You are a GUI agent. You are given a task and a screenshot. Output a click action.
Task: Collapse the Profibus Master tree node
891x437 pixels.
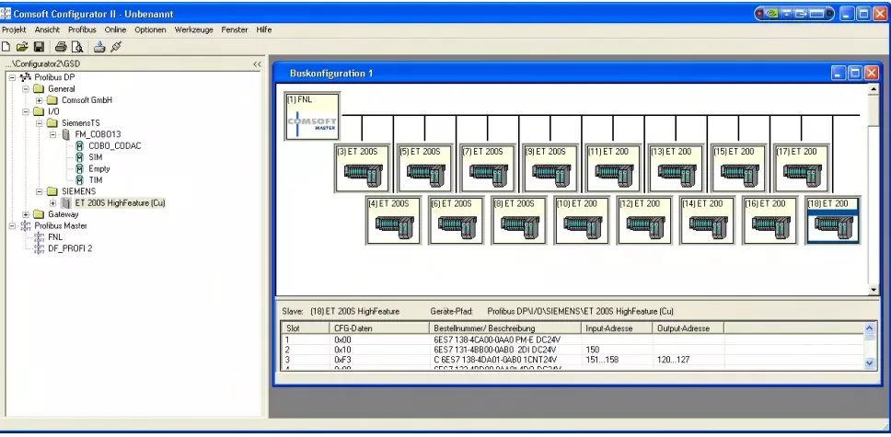tap(12, 225)
